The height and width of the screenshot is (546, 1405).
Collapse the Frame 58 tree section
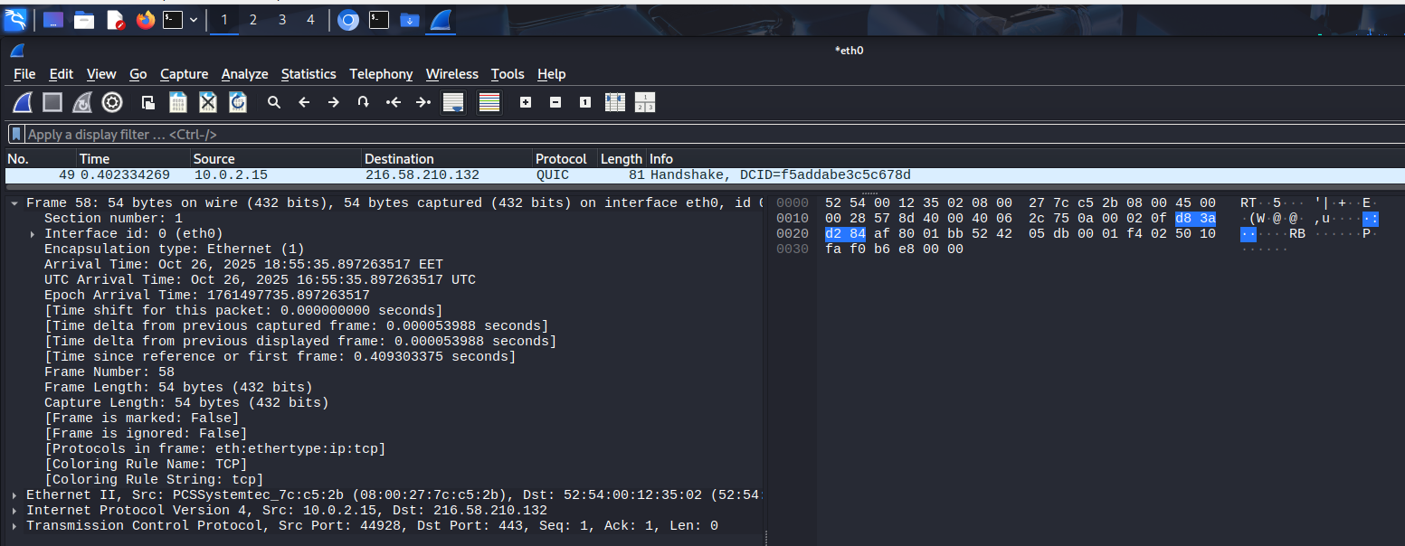click(x=15, y=203)
